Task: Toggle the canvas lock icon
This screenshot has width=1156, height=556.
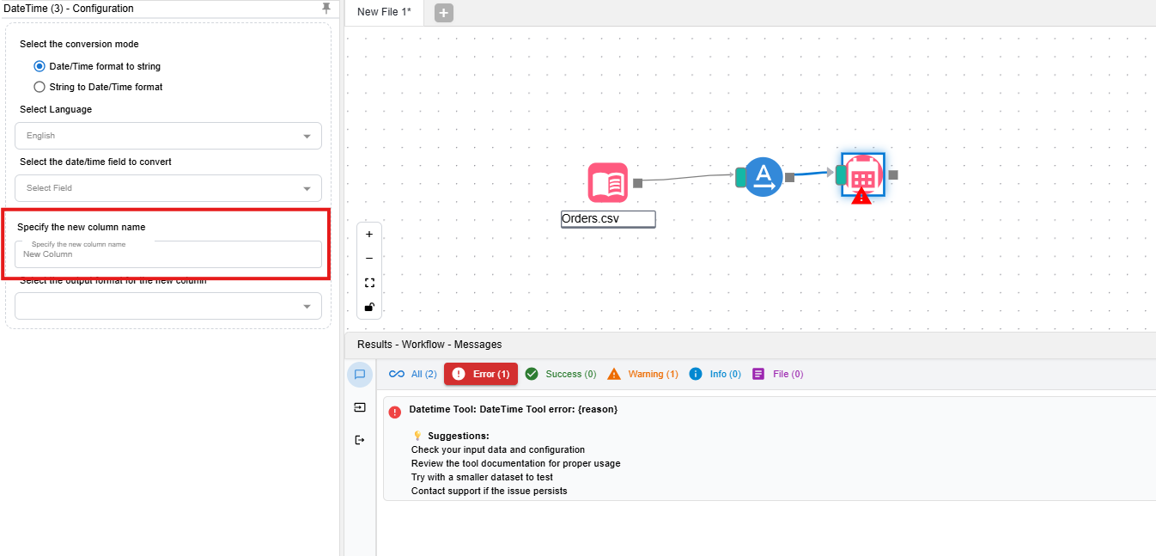Action: 369,307
